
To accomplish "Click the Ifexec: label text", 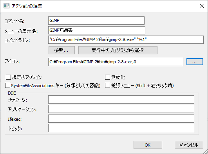I will click(15, 119).
